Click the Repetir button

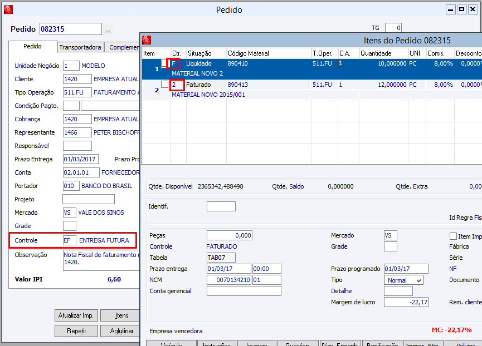(76, 331)
